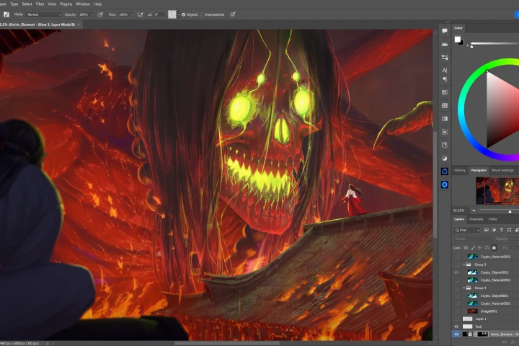Open the Adjustments half-circle icon
The height and width of the screenshot is (346, 519).
(x=445, y=159)
